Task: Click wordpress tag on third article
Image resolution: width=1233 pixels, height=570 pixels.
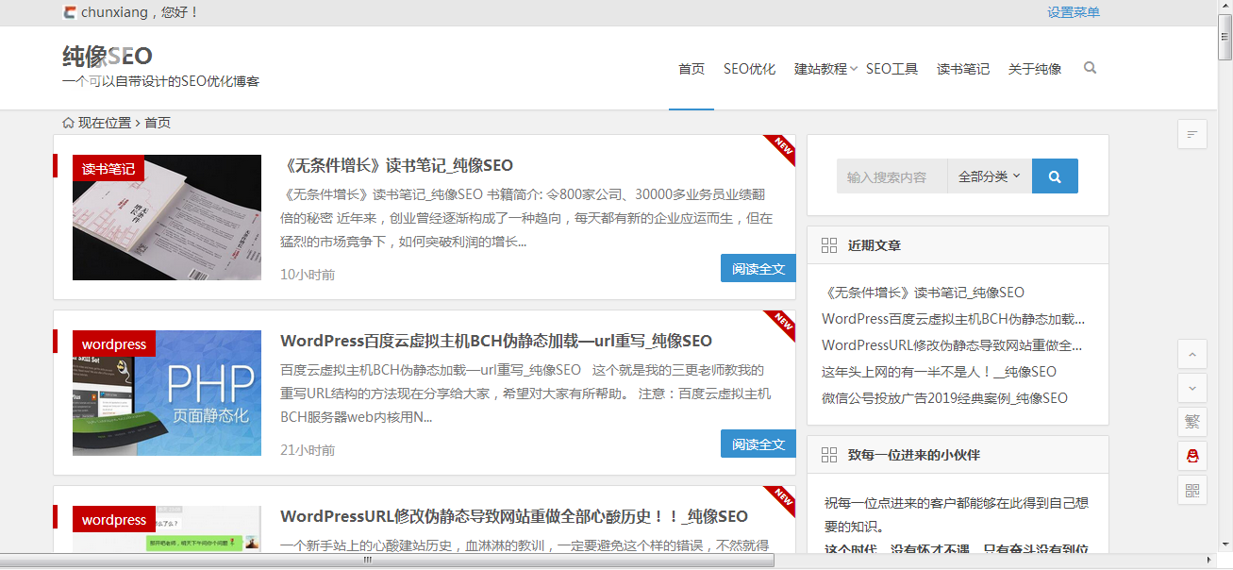Action: pyautogui.click(x=114, y=520)
